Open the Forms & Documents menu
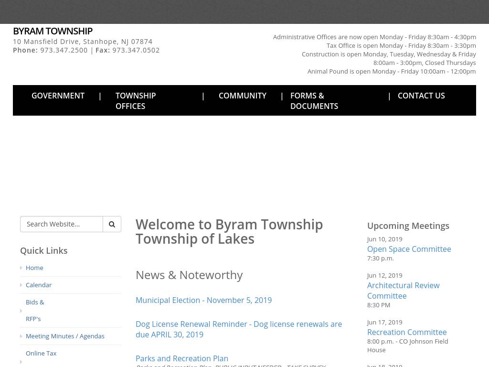 pyautogui.click(x=314, y=100)
